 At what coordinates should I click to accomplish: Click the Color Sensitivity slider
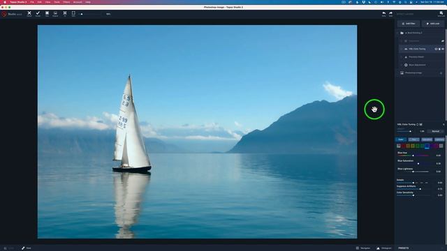coord(413,195)
